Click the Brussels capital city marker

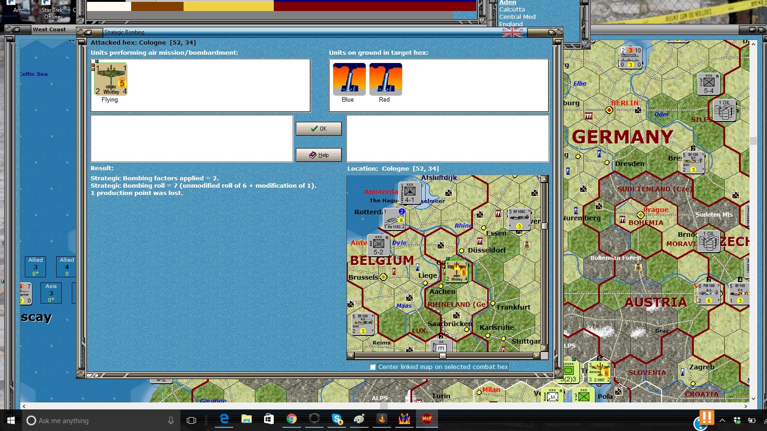(383, 277)
